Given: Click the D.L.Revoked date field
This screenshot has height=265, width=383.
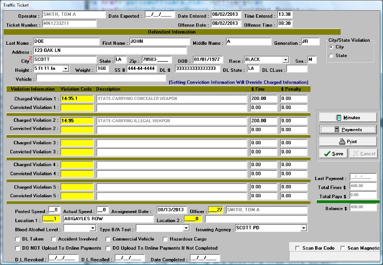Looking at the screenshot, I should coord(63,258).
